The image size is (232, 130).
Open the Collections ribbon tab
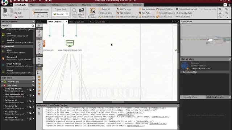tap(57, 5)
